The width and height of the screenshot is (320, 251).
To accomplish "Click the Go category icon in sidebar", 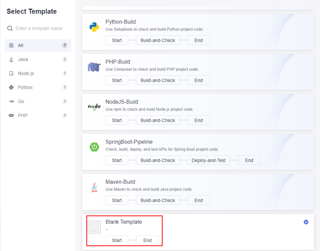I will pyautogui.click(x=11, y=101).
